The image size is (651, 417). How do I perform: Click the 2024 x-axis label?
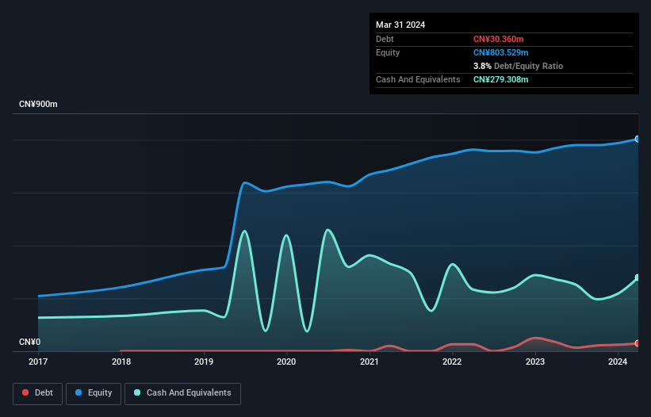pyautogui.click(x=618, y=362)
